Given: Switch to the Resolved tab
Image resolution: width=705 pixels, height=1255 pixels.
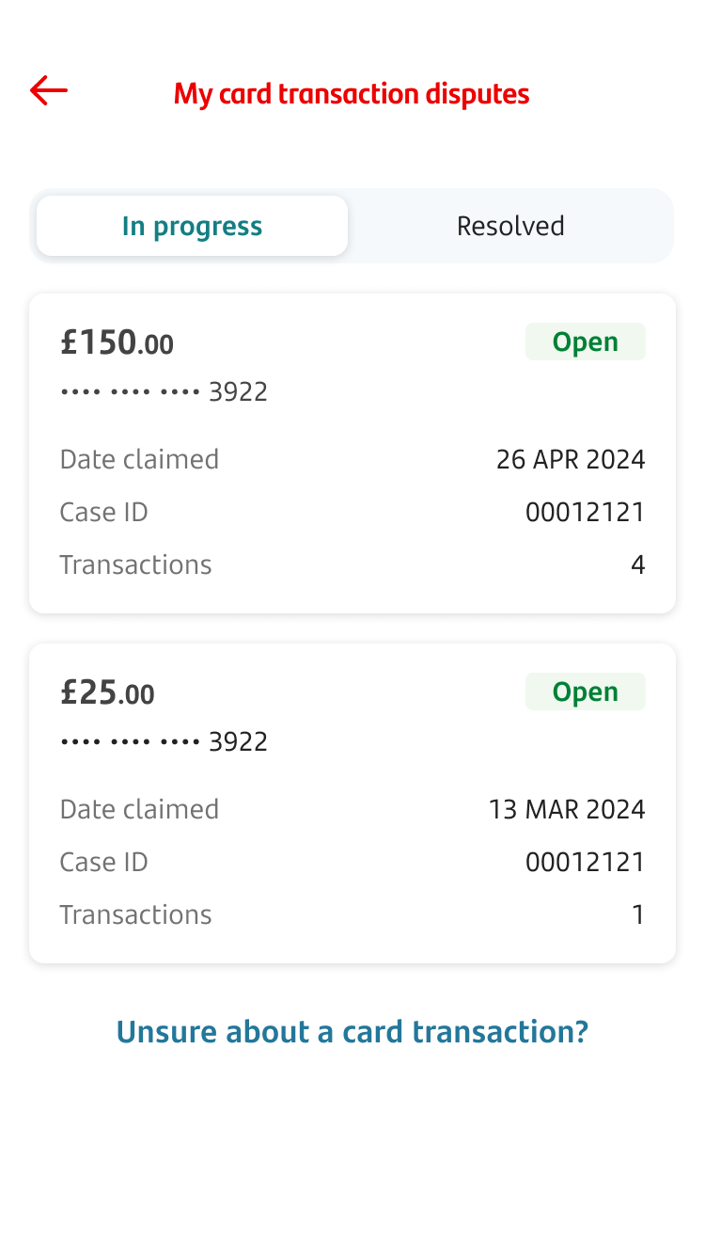Looking at the screenshot, I should [510, 226].
